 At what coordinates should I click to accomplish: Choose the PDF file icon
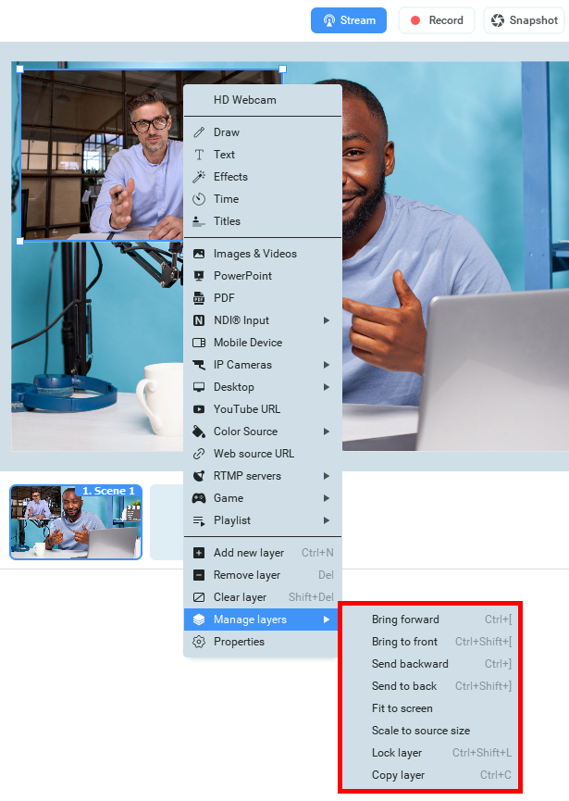[198, 298]
